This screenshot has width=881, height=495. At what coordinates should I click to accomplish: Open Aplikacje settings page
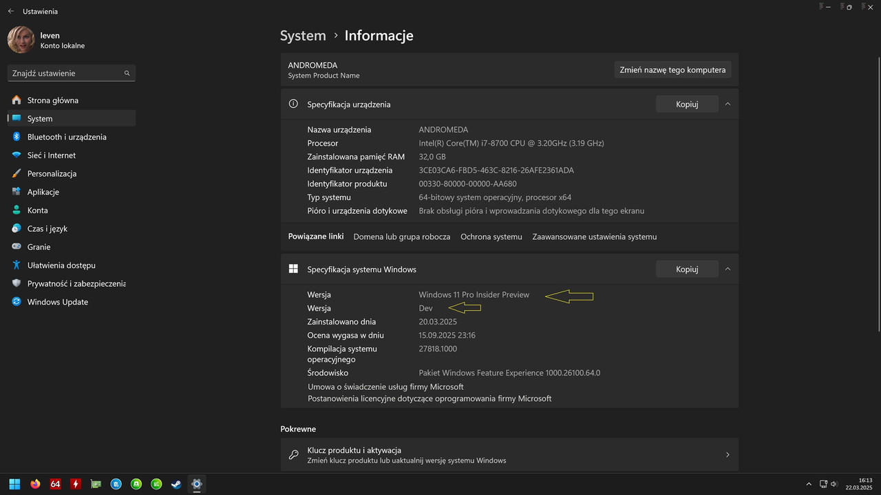click(x=72, y=192)
